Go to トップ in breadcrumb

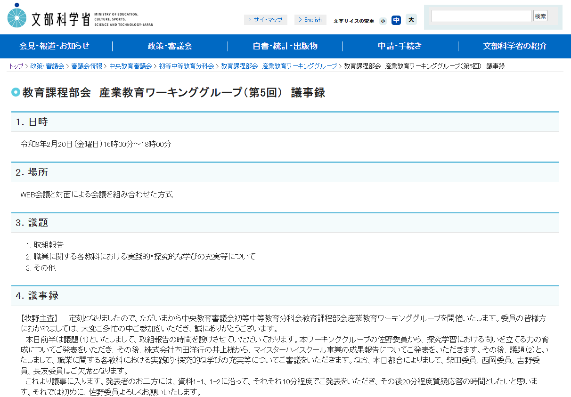pyautogui.click(x=15, y=66)
